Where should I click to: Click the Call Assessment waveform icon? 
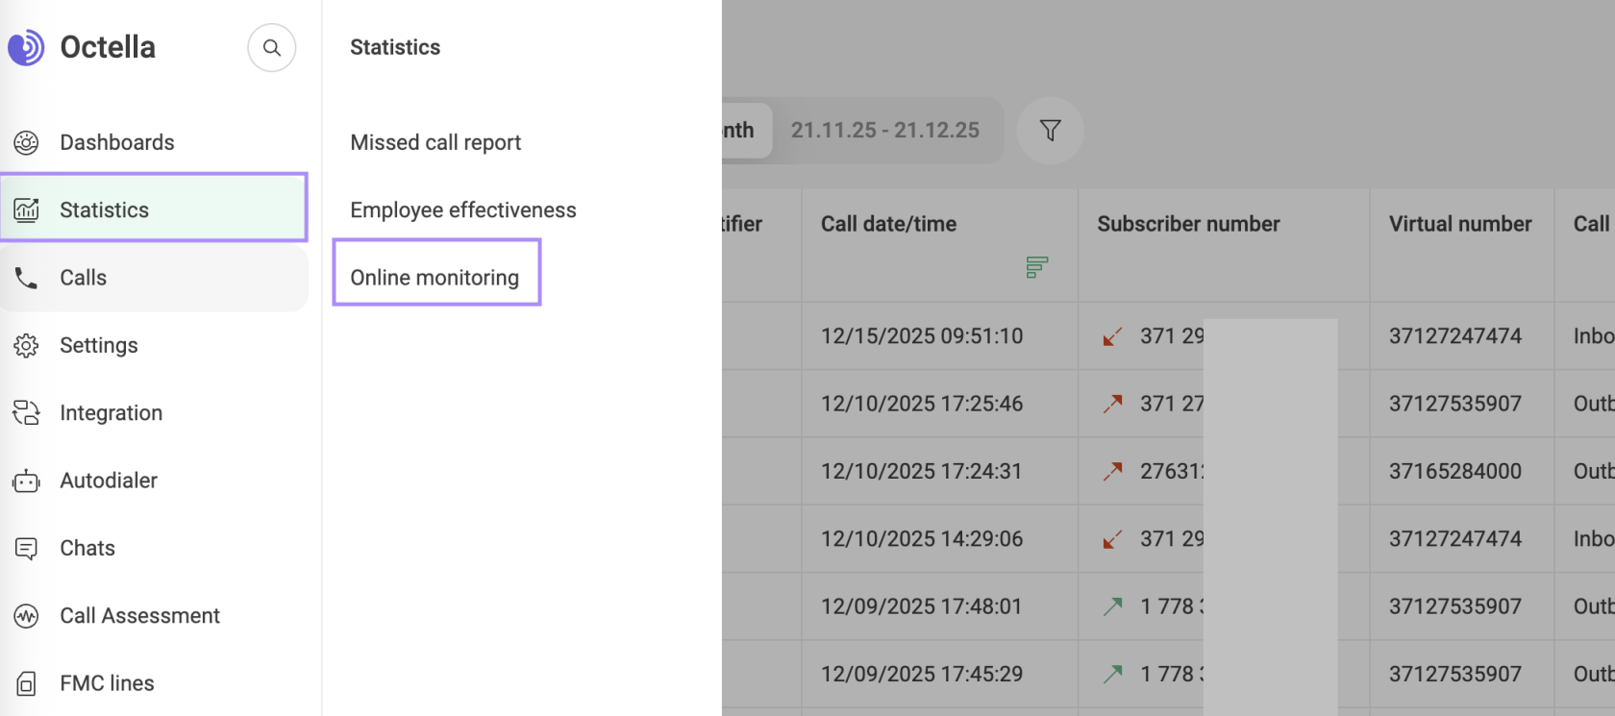coord(26,616)
